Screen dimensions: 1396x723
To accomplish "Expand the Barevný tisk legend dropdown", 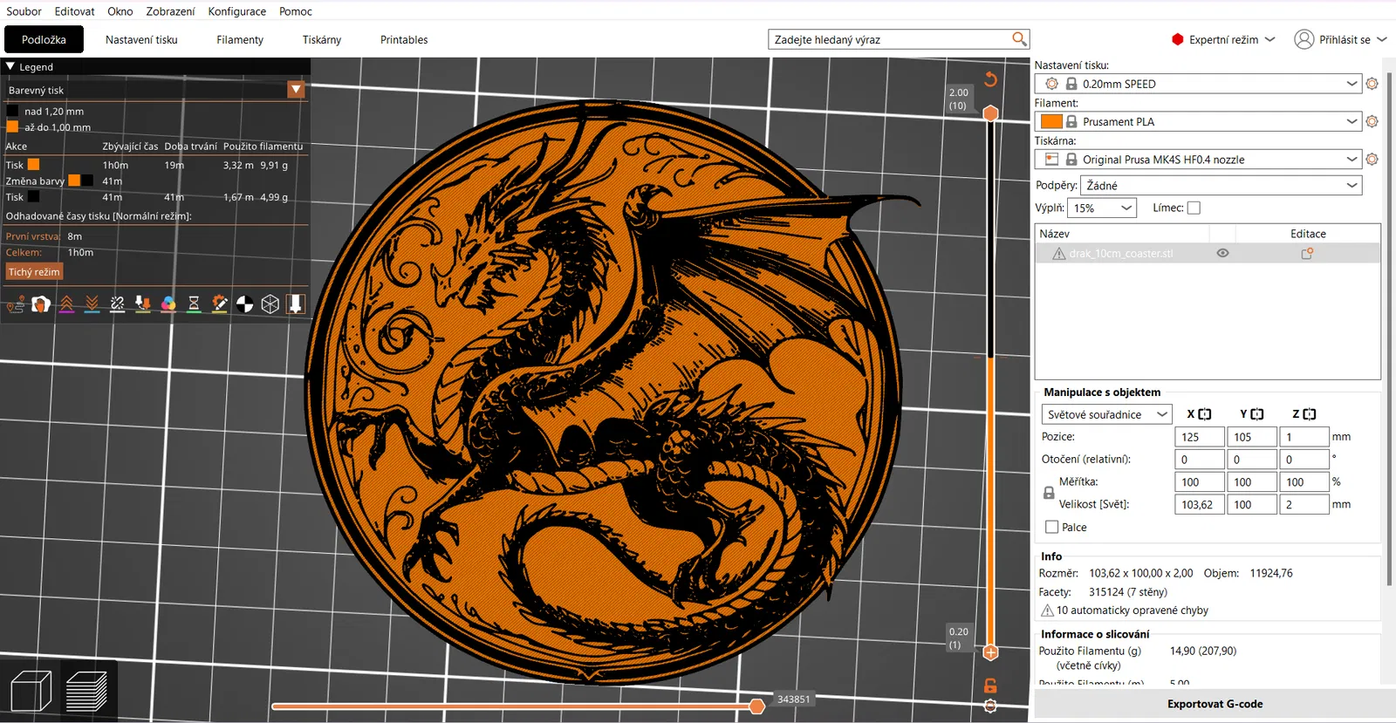I will coord(296,90).
